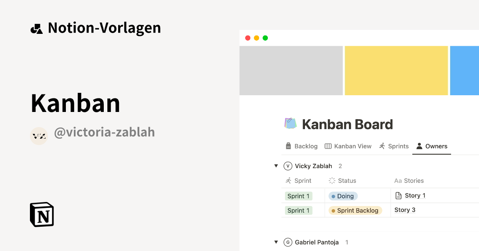This screenshot has height=251, width=479.
Task: Click the lock icon on the Backlog tab
Action: [x=288, y=146]
